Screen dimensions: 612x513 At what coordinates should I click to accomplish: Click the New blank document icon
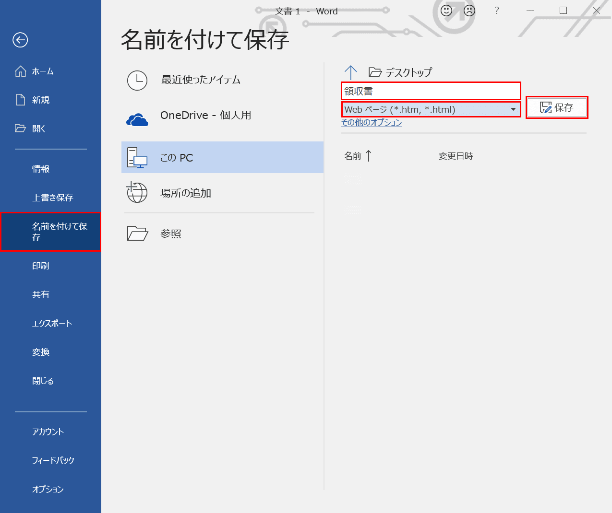coord(21,100)
